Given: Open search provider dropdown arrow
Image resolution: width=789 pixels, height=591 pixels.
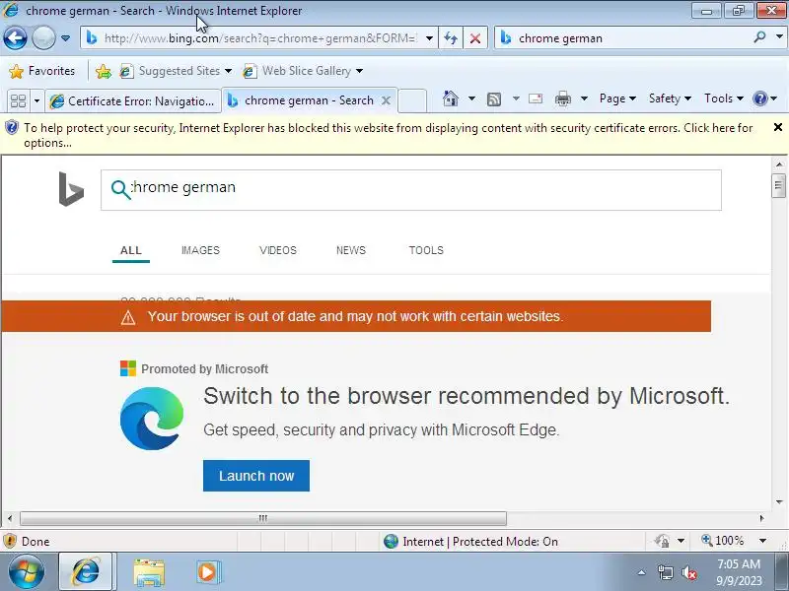Looking at the screenshot, I should (779, 37).
